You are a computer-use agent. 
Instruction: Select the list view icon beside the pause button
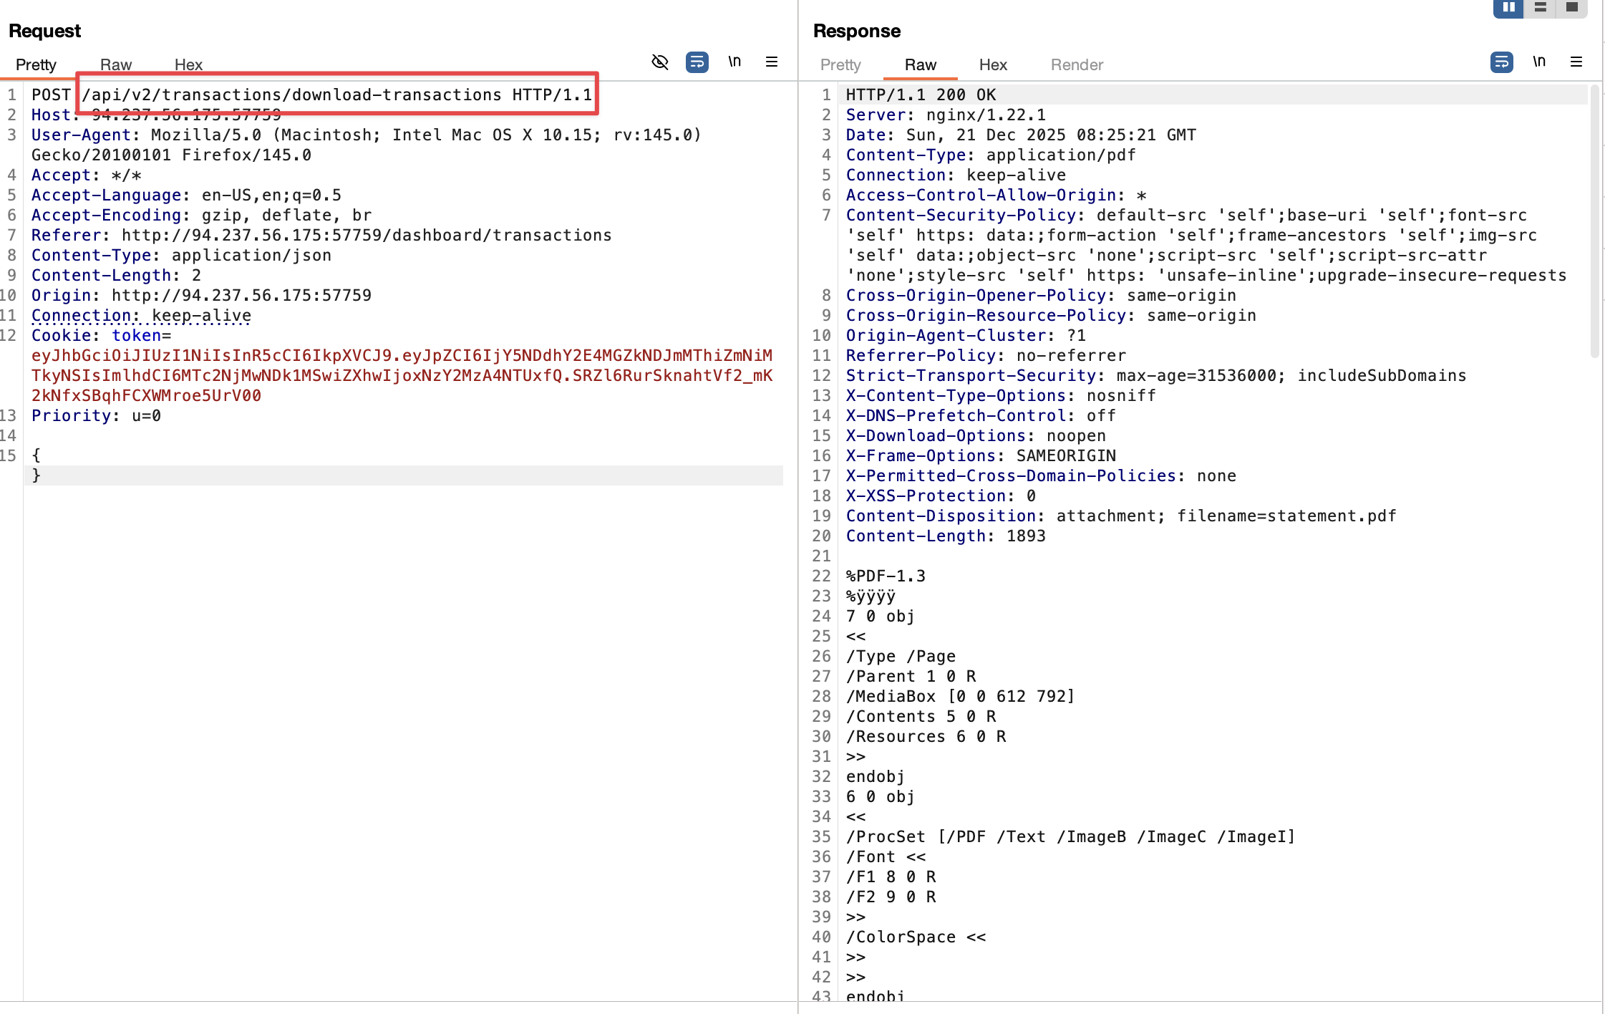coord(1539,8)
